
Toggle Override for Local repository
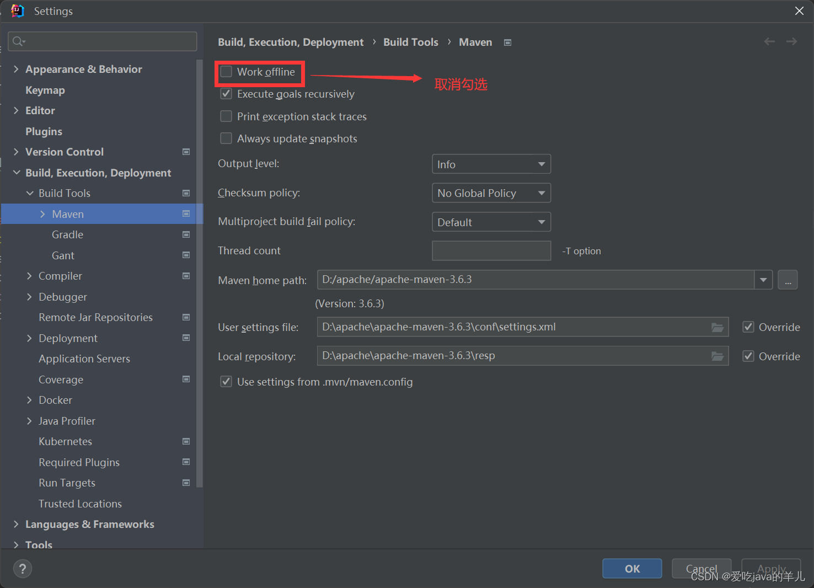pos(748,356)
